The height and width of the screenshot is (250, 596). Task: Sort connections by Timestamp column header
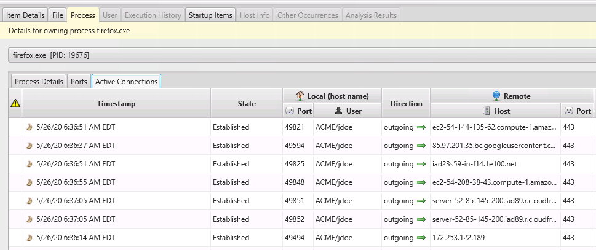coord(116,104)
